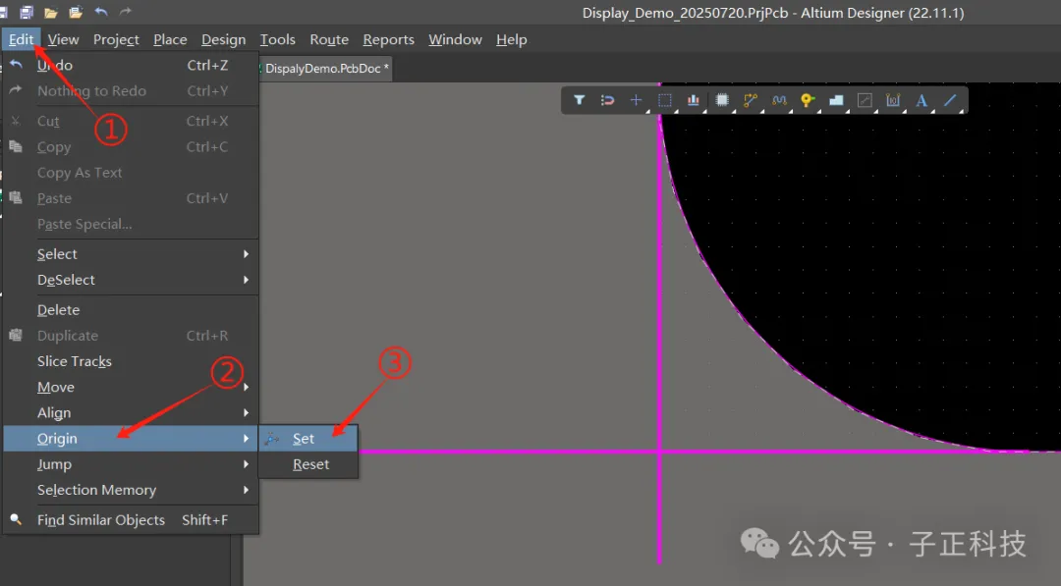This screenshot has width=1061, height=586.
Task: Click the Open folder icon in title bar
Action: coord(51,12)
